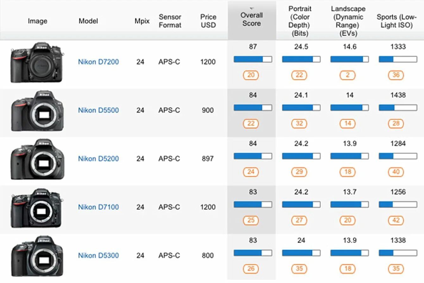Screen dimensions: 424x283
Task: Click the Nikon D7200 camera thumbnail
Action: 37,62
